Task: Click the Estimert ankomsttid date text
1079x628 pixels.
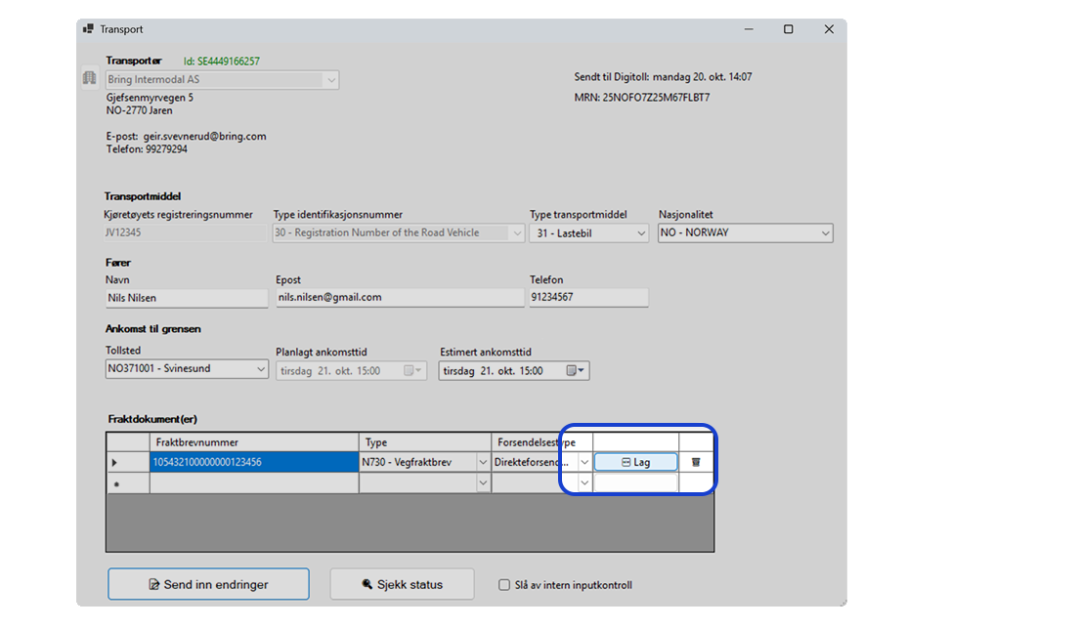Action: pyautogui.click(x=493, y=371)
